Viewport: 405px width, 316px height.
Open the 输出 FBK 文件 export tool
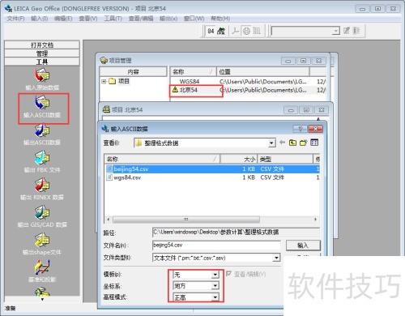tap(42, 161)
